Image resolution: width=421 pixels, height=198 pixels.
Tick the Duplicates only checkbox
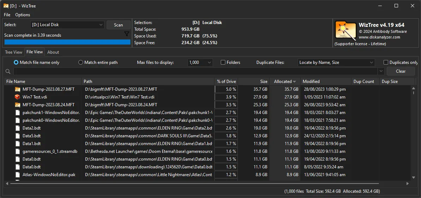[x=386, y=62]
